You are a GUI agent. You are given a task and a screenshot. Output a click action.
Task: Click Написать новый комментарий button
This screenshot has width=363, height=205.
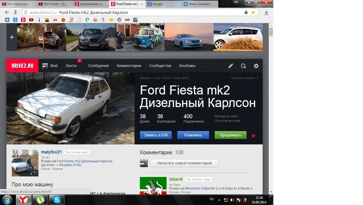pos(184,163)
